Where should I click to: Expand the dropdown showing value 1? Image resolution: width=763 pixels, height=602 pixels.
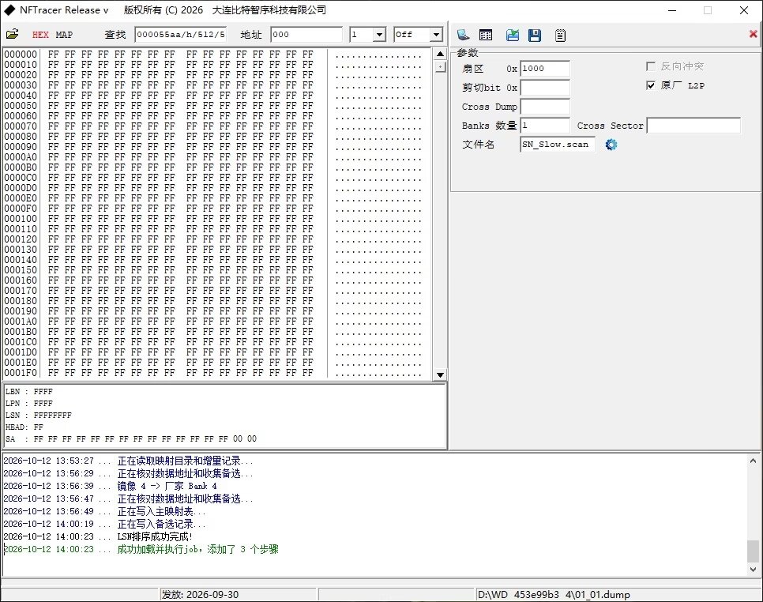[380, 35]
